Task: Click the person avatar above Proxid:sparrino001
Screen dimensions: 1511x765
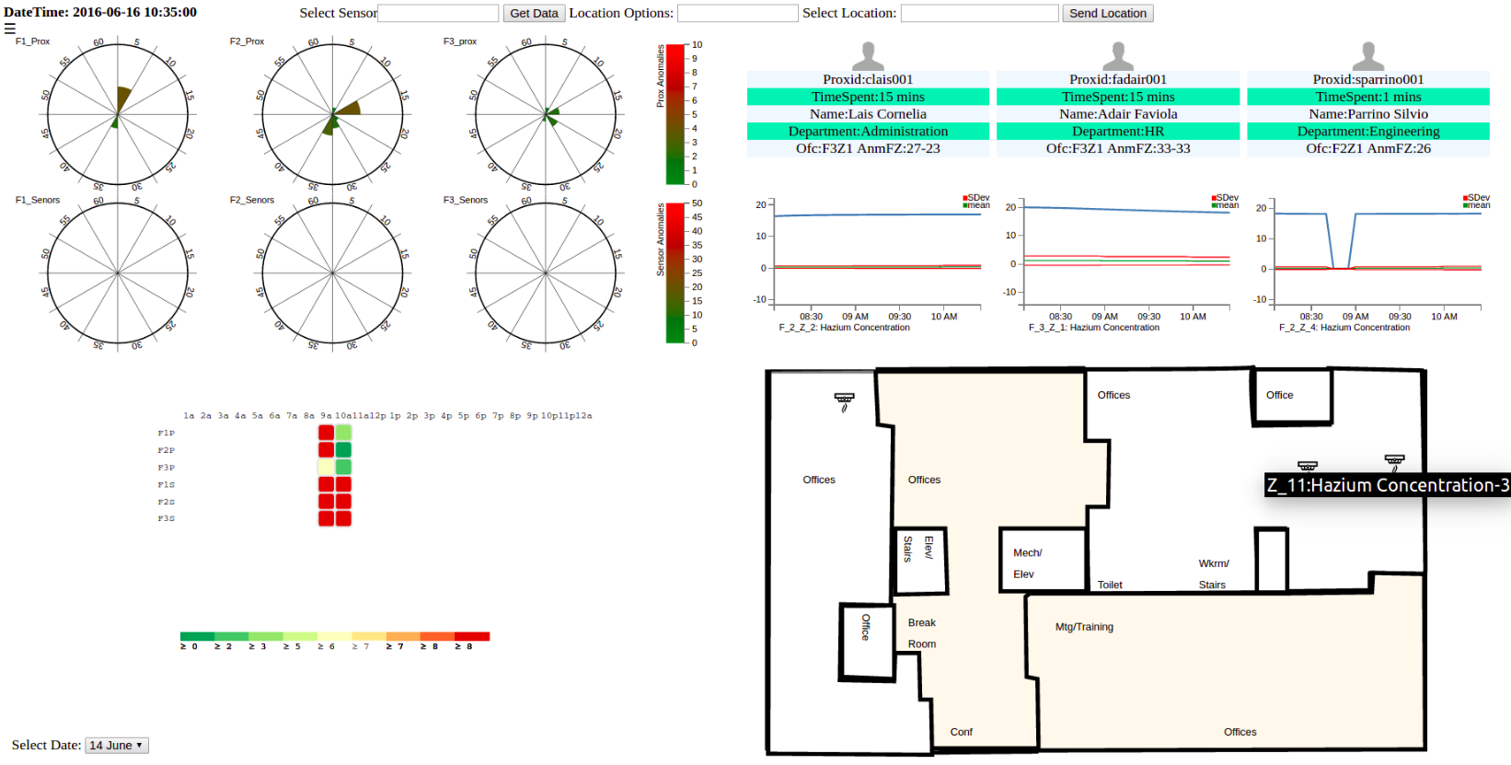Action: [x=1368, y=56]
